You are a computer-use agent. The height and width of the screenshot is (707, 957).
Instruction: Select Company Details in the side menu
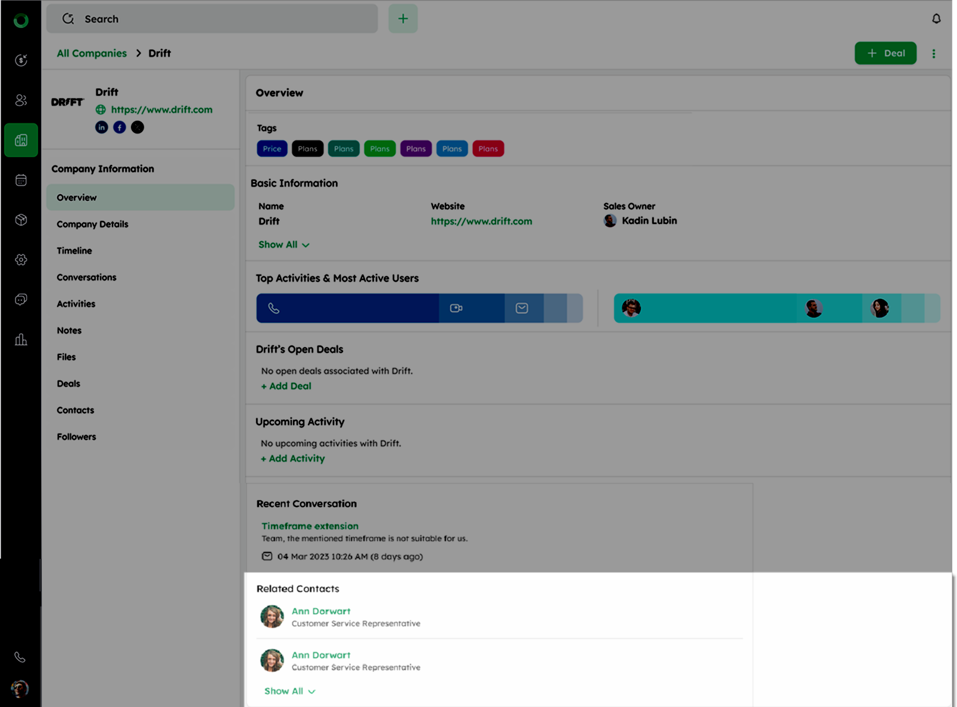point(92,225)
